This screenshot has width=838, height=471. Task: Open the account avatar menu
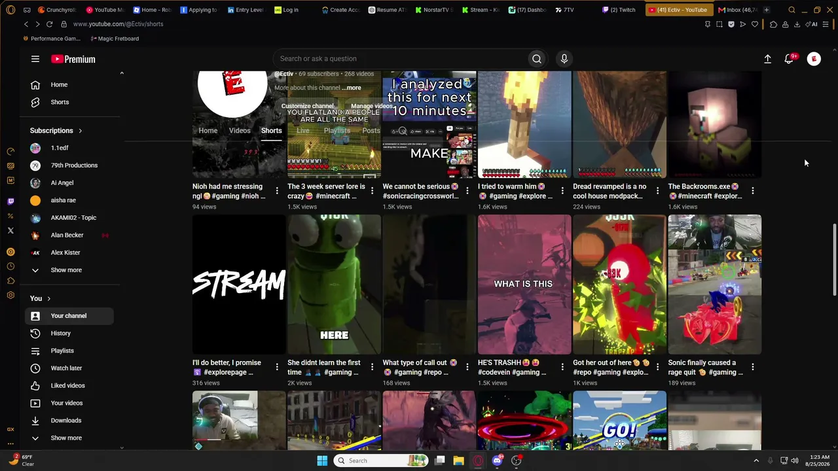[814, 59]
